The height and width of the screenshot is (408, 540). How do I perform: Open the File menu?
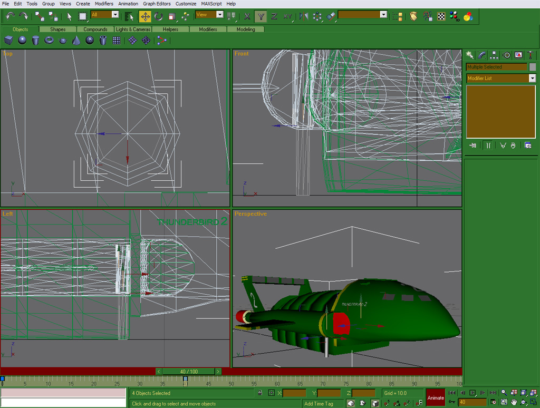point(5,4)
